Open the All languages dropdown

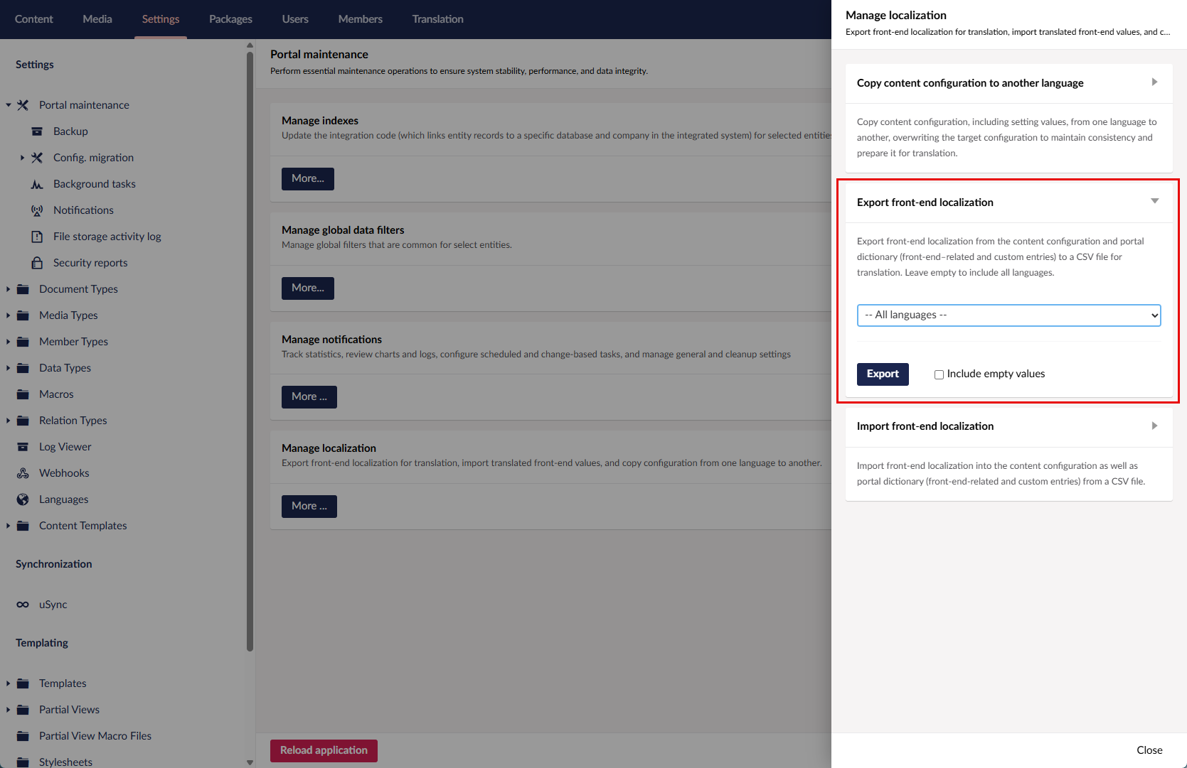[x=1008, y=315]
